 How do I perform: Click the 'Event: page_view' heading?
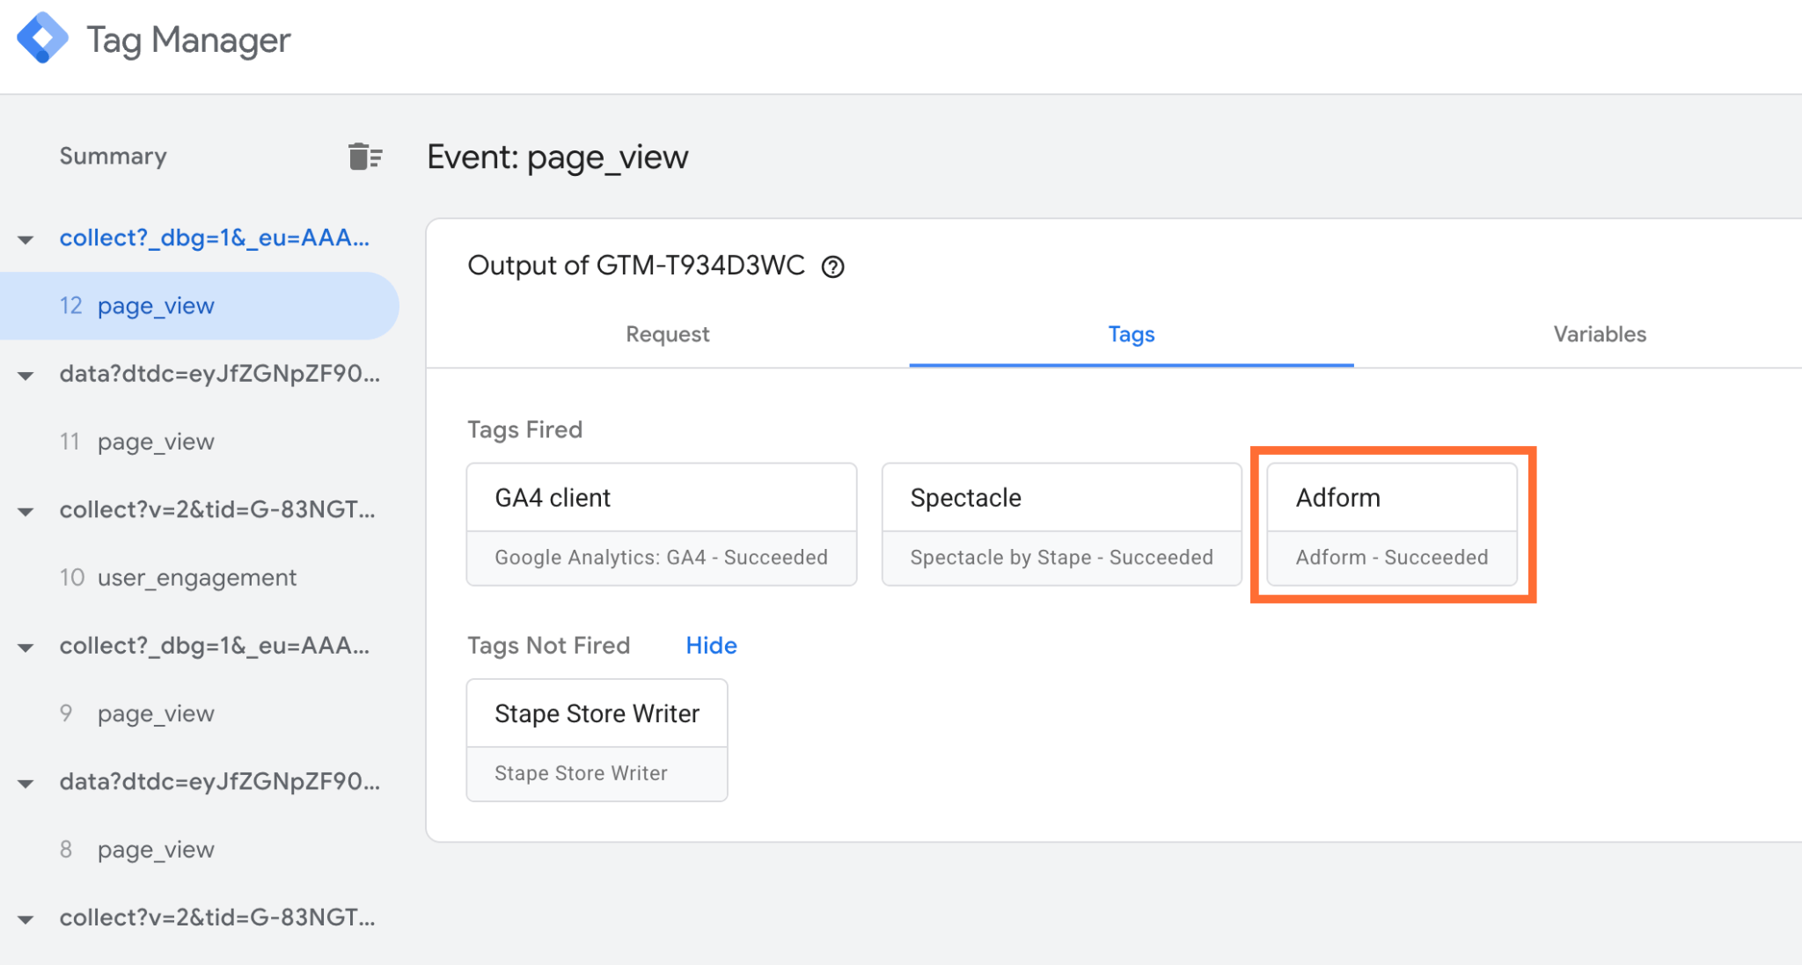click(558, 157)
